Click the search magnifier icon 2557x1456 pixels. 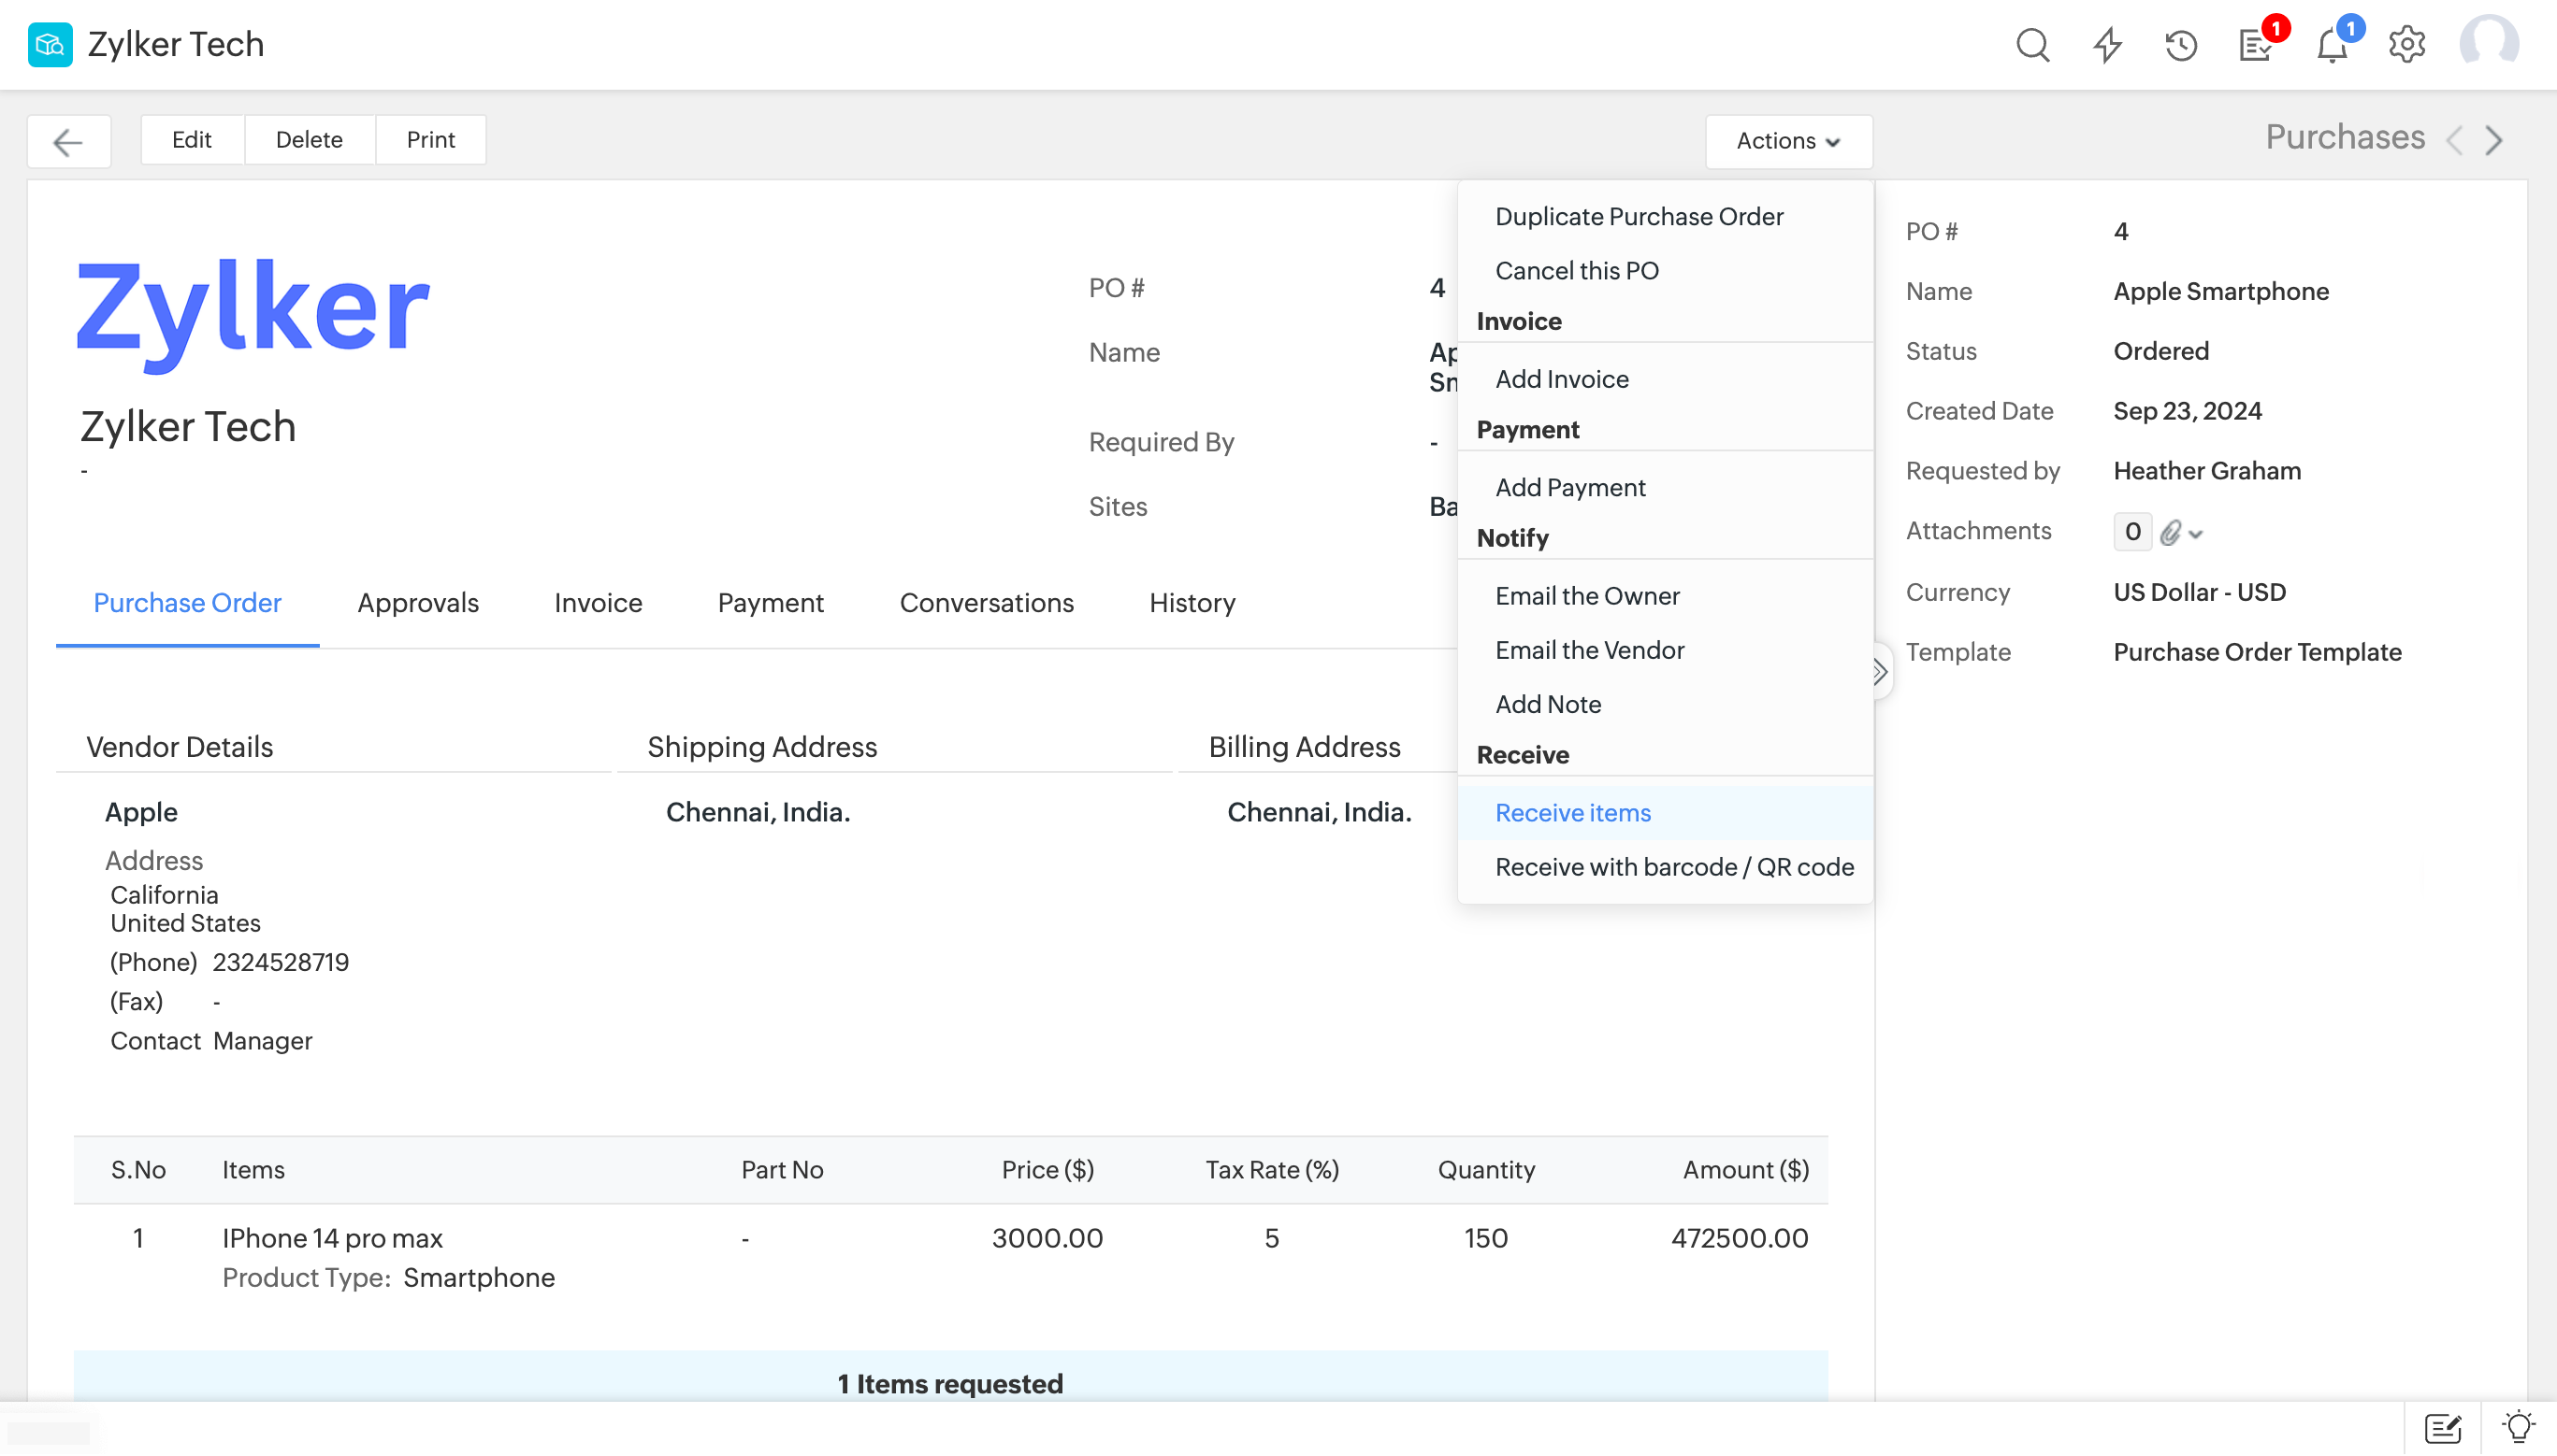pos(2032,45)
